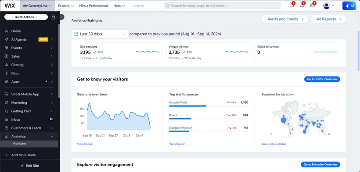The width and height of the screenshot is (360, 172).
Task: Collapse the sidebar with the arrow icon
Action: pyautogui.click(x=62, y=17)
